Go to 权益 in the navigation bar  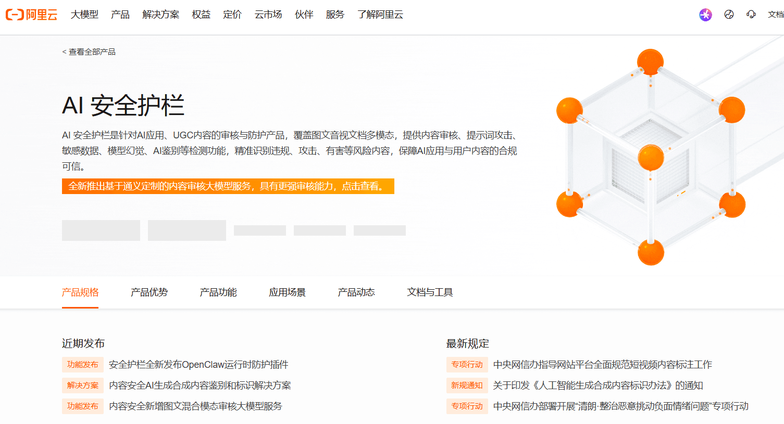[201, 15]
